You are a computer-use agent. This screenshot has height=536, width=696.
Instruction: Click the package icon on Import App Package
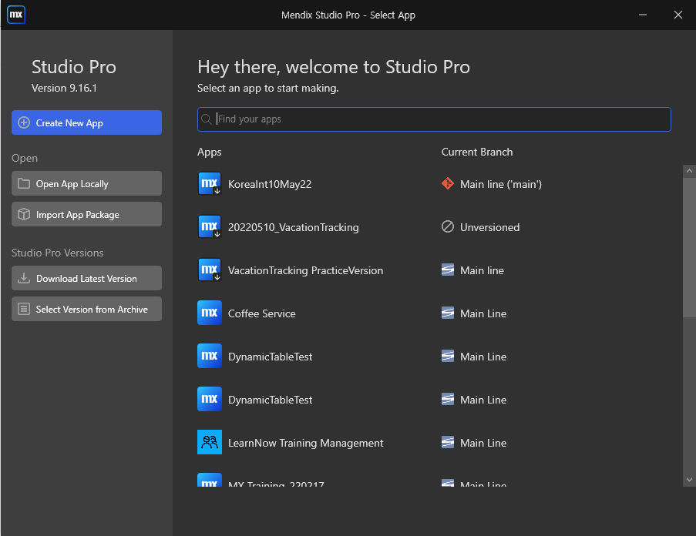click(24, 214)
